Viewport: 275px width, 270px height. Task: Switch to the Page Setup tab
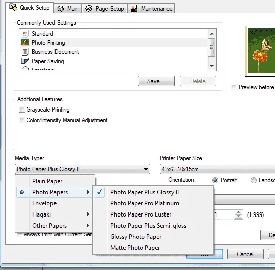click(x=104, y=8)
